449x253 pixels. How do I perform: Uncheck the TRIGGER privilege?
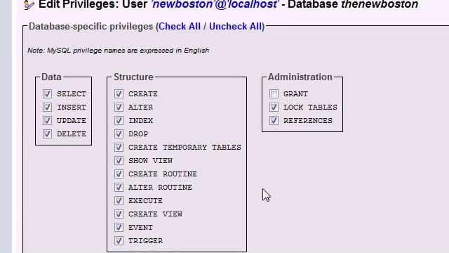pos(119,240)
